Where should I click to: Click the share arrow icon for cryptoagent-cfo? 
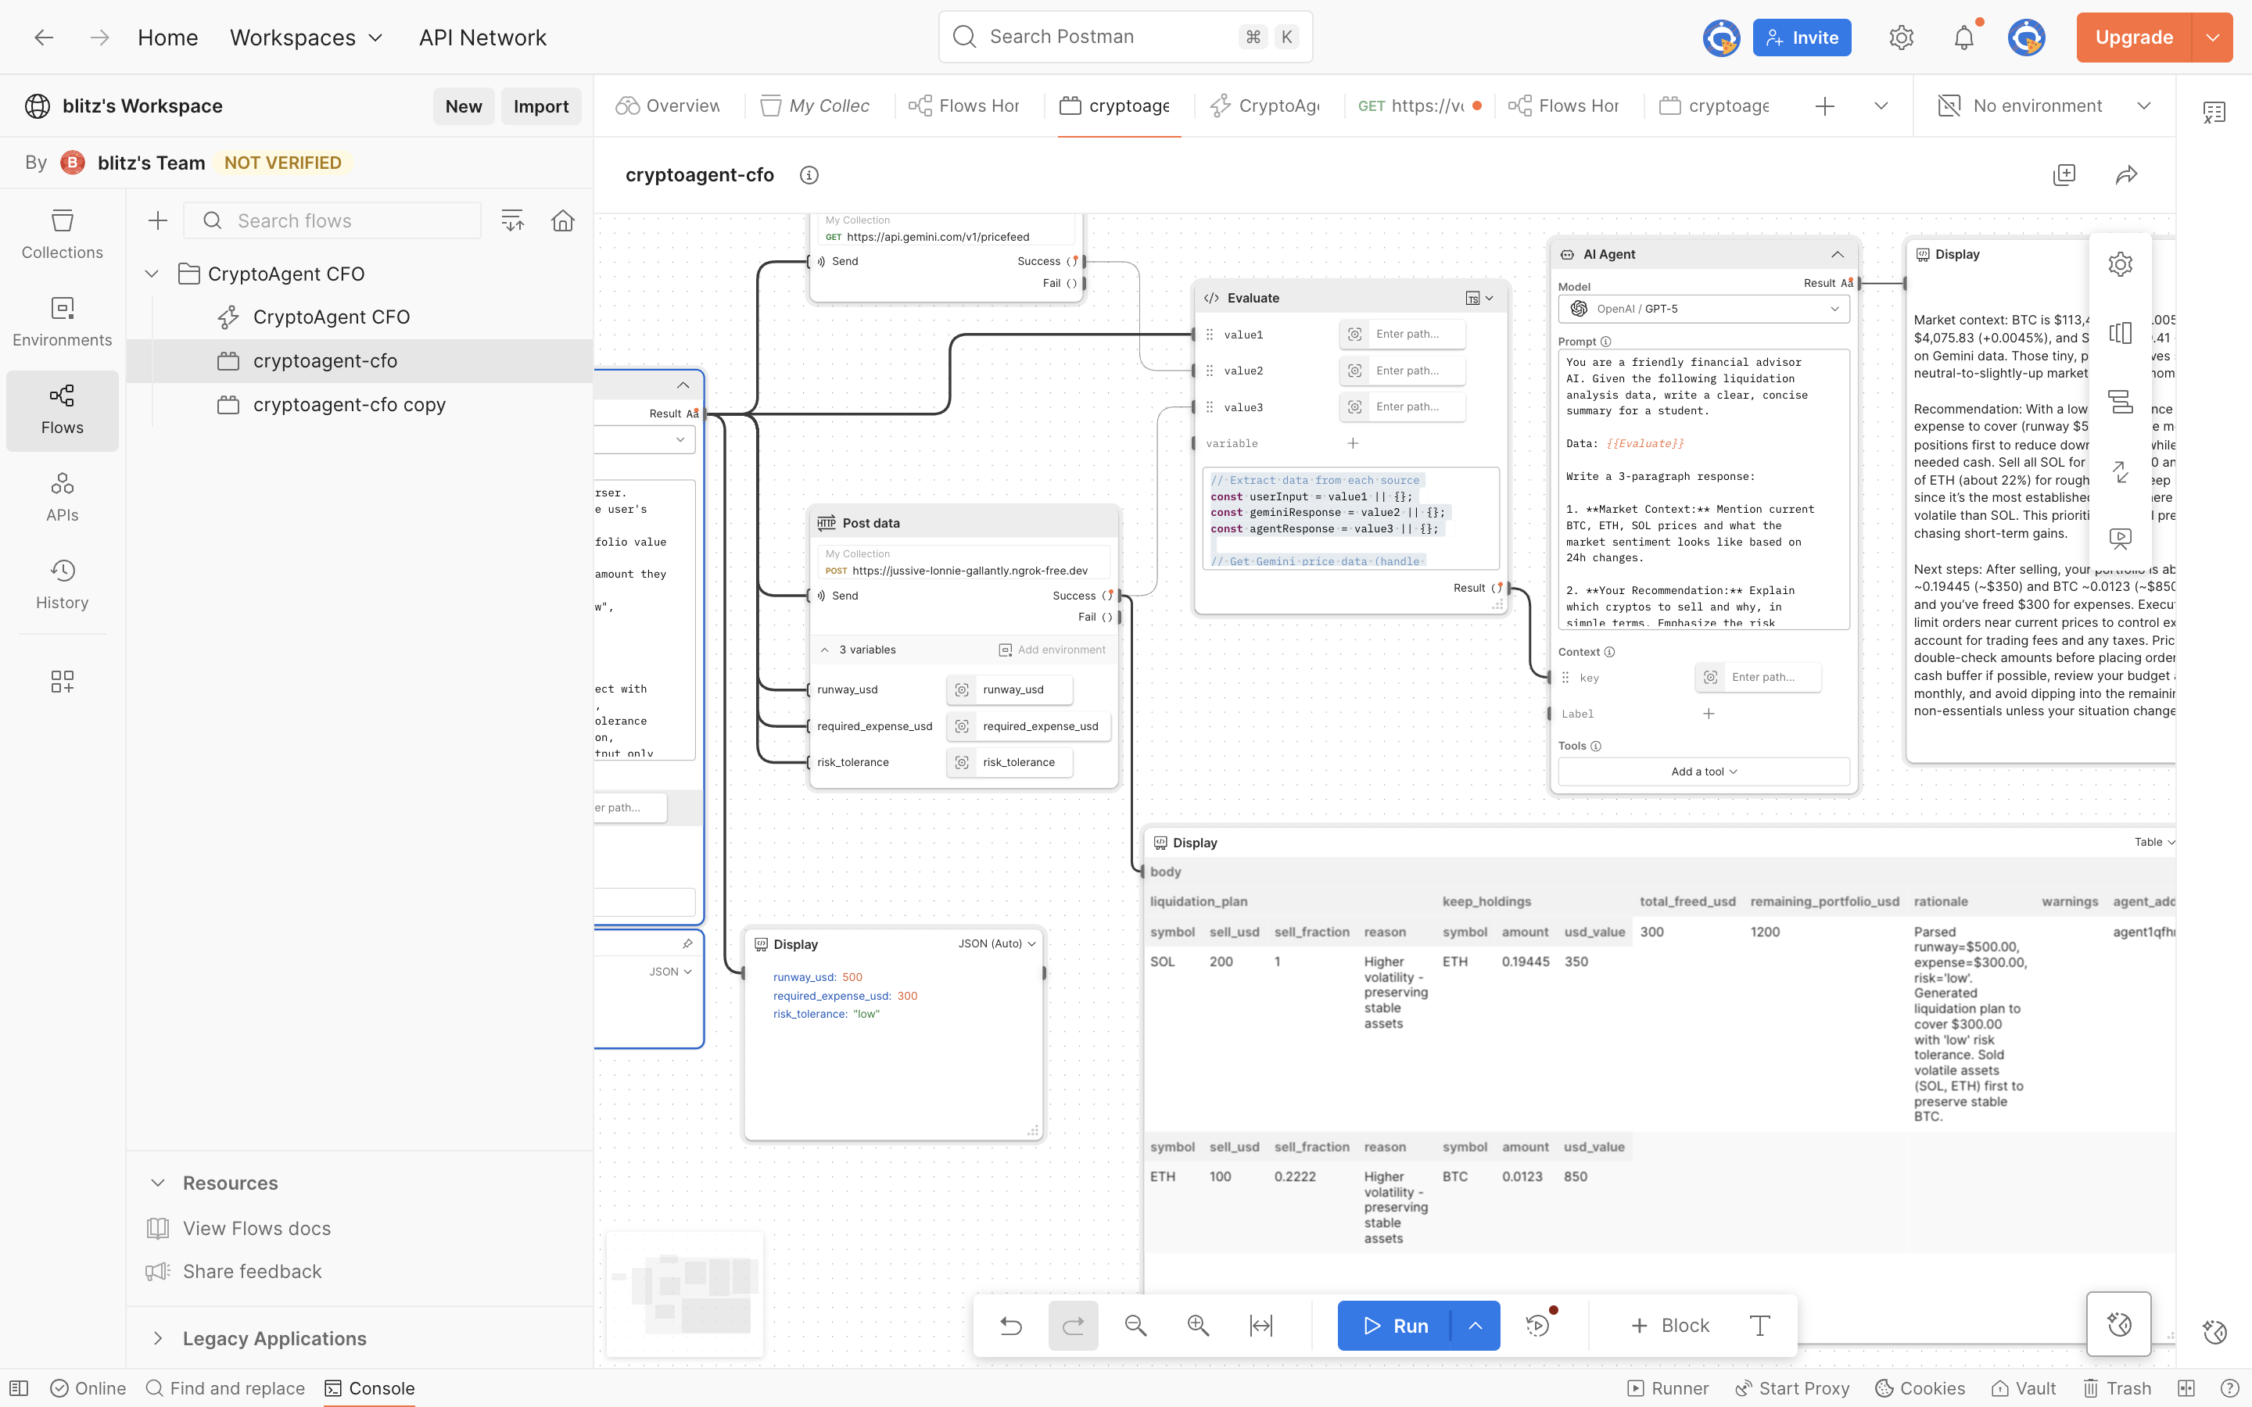(2126, 175)
